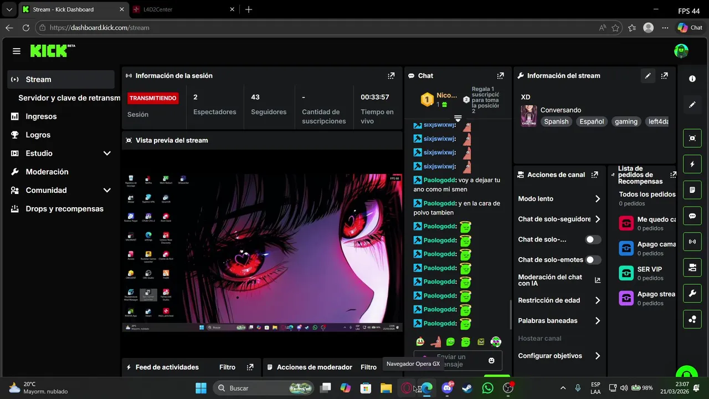709x399 pixels.
Task: Pop out the Información del stream panel
Action: (x=665, y=76)
